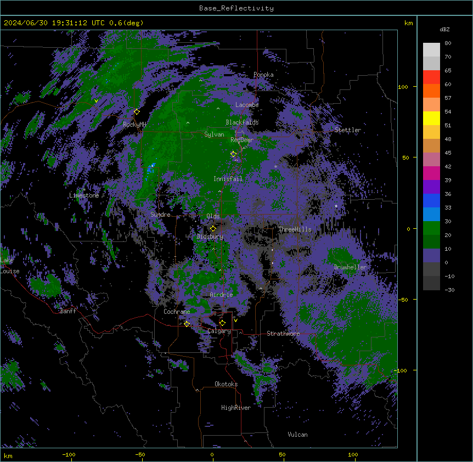
Task: Click the Limestone label
Action: (x=84, y=195)
